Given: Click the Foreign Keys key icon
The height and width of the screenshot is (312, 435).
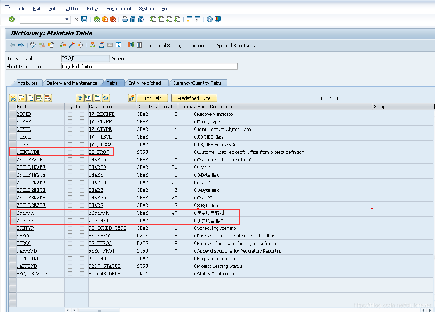Looking at the screenshot, I should [132, 98].
